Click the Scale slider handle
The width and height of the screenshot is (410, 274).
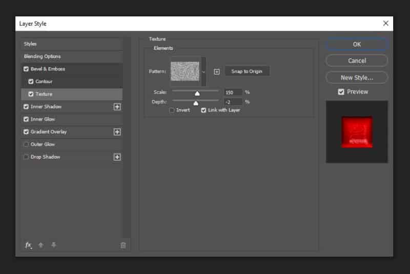tap(197, 93)
